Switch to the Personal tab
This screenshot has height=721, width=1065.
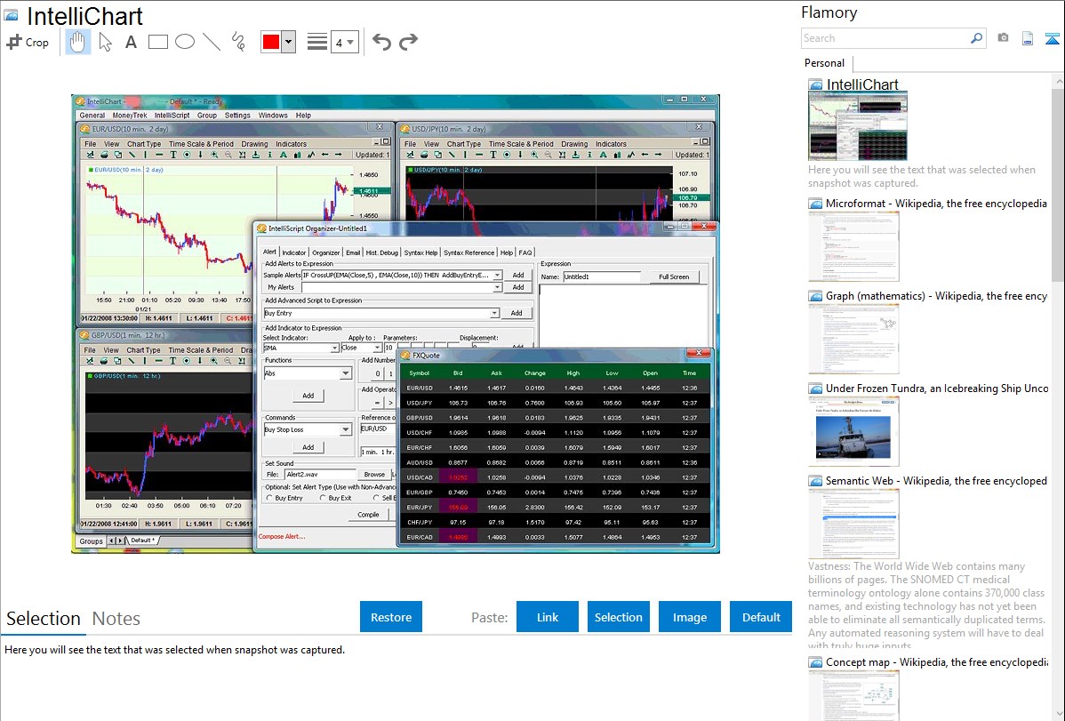click(x=825, y=63)
